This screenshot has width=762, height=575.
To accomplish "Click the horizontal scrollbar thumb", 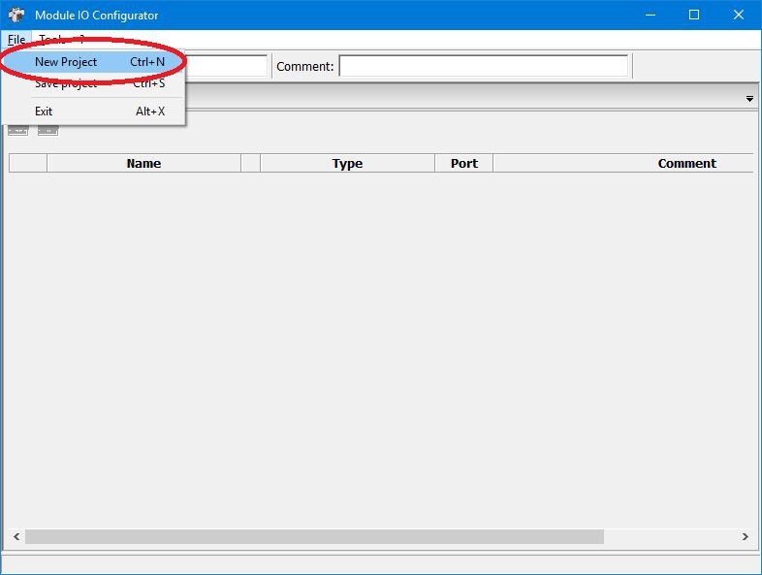I will (314, 536).
